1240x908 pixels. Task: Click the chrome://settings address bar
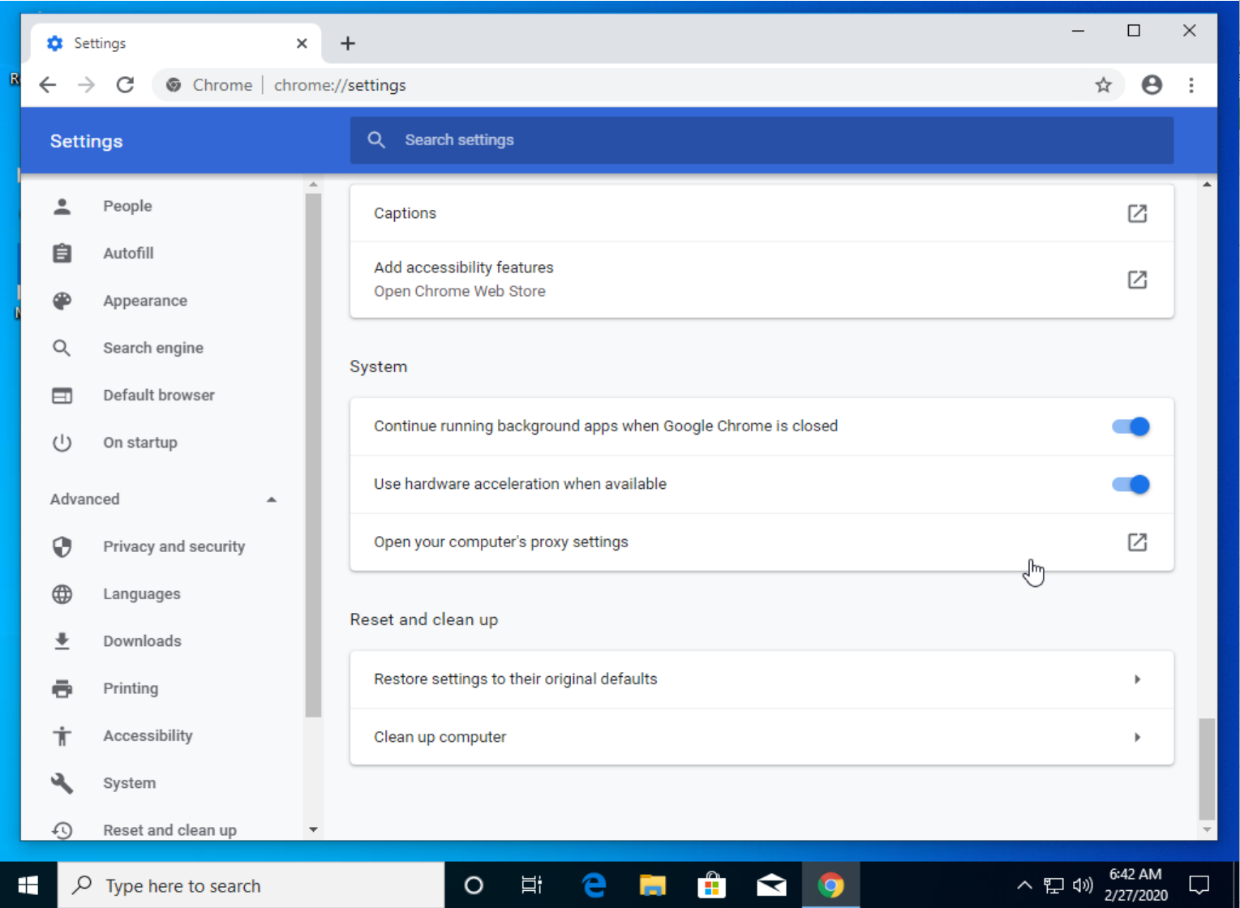click(x=639, y=85)
